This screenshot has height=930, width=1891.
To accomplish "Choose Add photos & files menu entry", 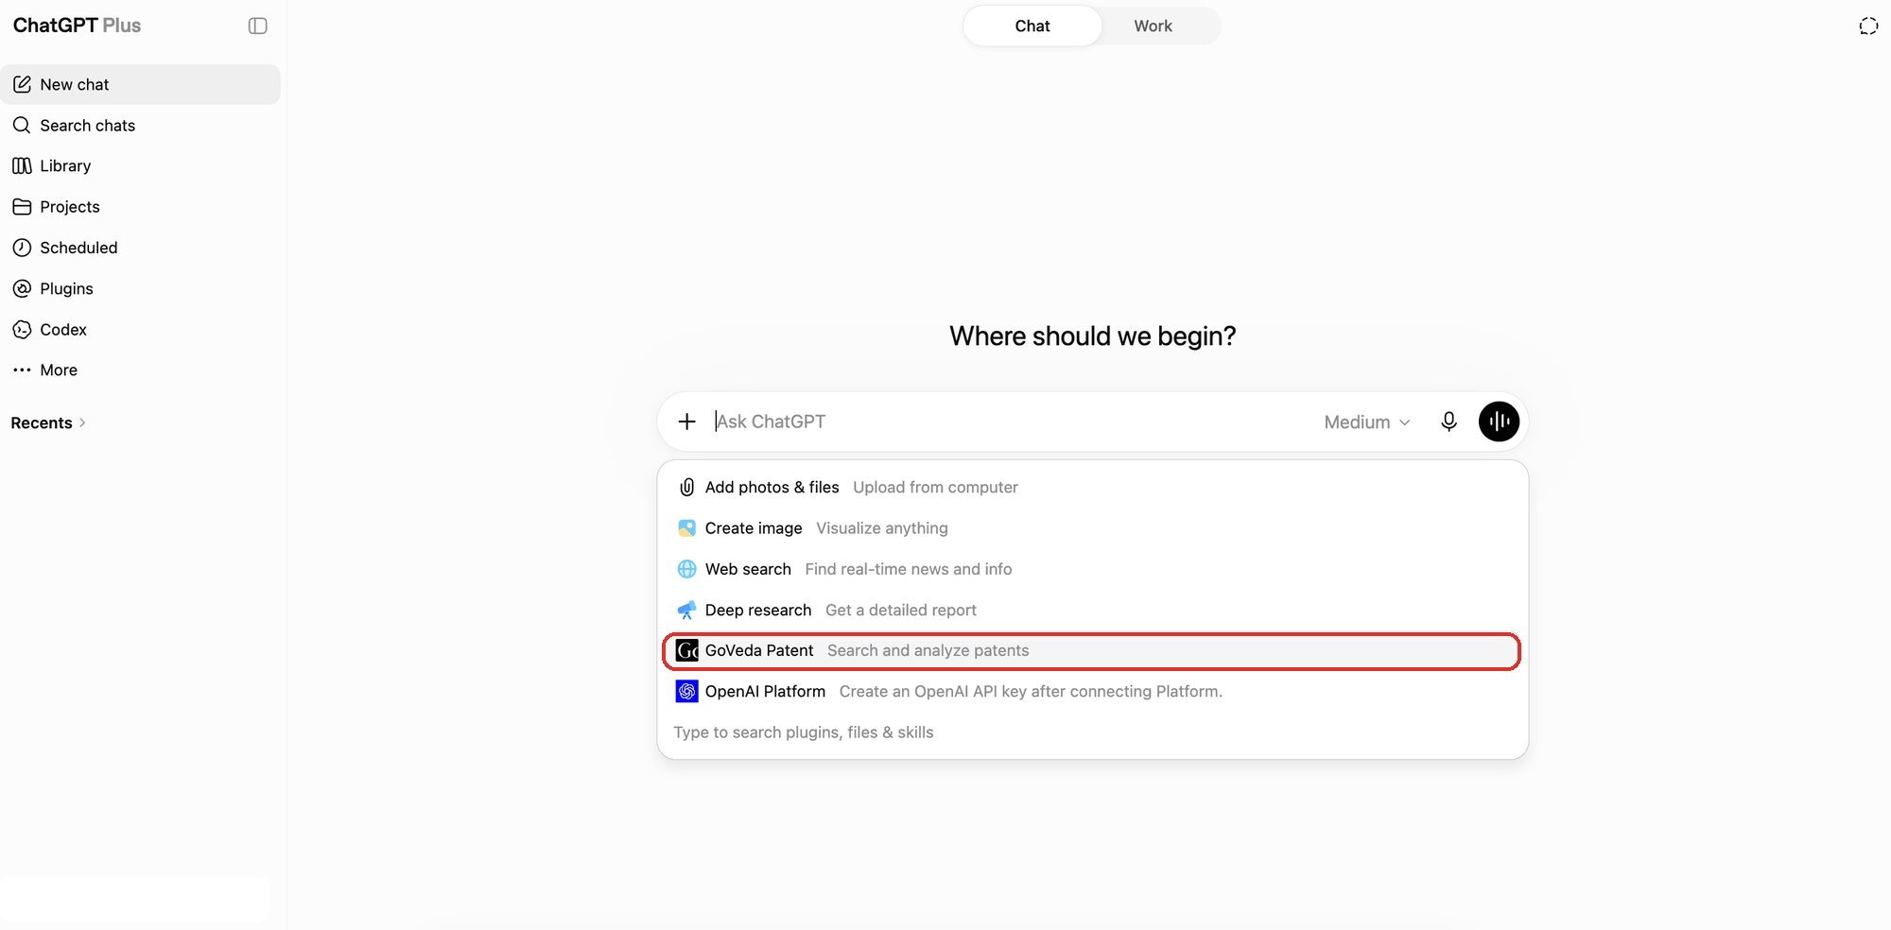I will click(x=1093, y=487).
